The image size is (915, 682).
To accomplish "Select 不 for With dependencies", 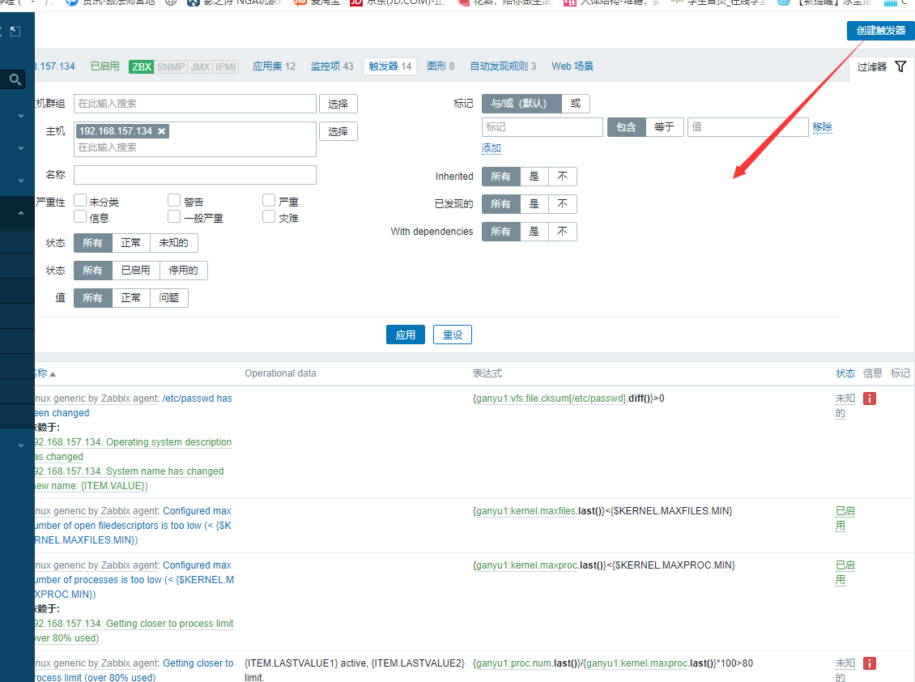I will 563,232.
